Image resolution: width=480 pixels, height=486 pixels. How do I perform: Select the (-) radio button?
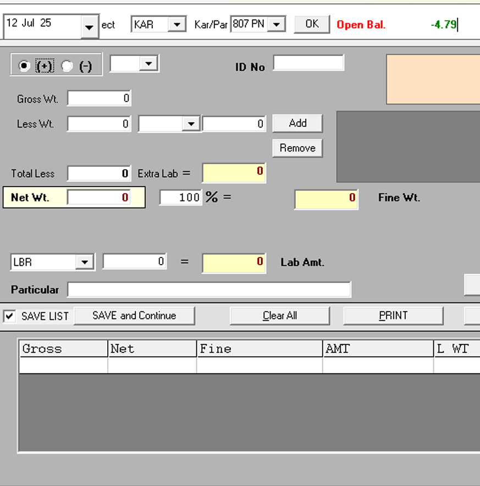coord(67,66)
